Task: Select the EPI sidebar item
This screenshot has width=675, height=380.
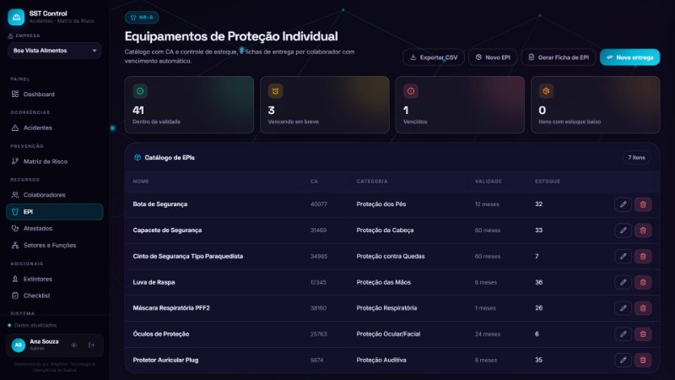Action: 55,212
